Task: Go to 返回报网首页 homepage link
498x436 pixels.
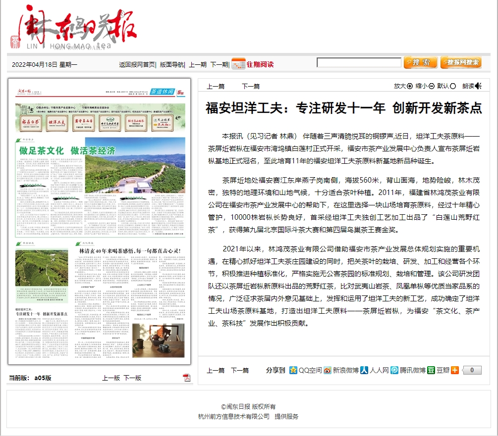Action: click(x=137, y=65)
